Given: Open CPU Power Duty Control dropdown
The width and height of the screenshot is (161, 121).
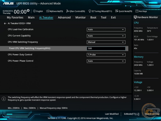Looking at the screenshot, I should [x=106, y=55].
